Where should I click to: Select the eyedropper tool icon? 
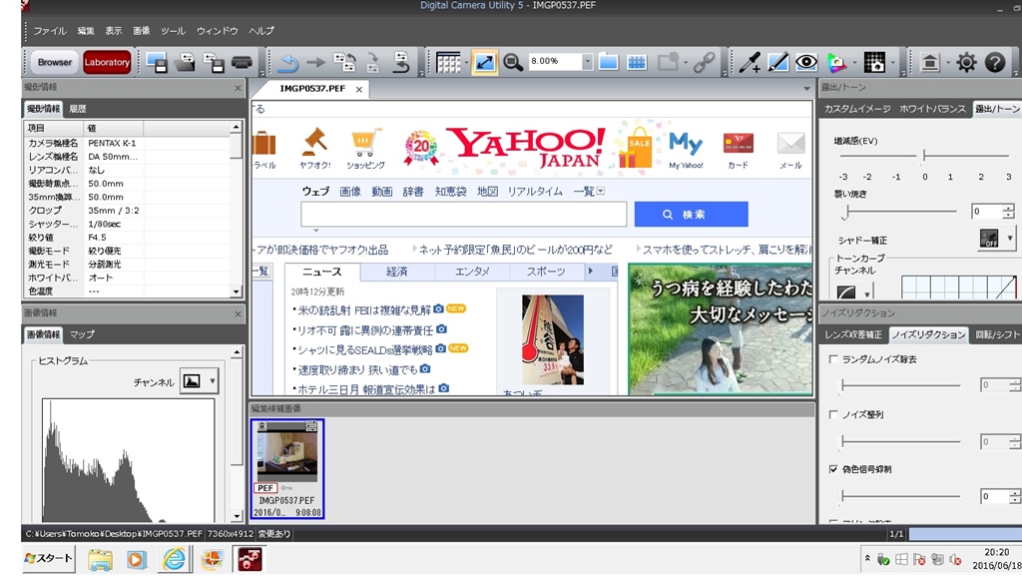749,63
